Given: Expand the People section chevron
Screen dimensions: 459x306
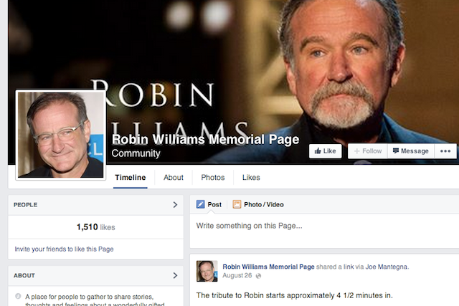Looking at the screenshot, I should (x=175, y=205).
